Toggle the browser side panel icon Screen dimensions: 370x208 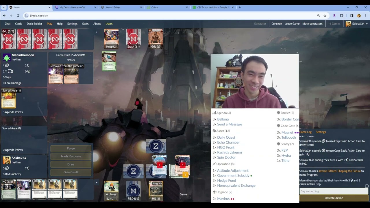coord(352,16)
